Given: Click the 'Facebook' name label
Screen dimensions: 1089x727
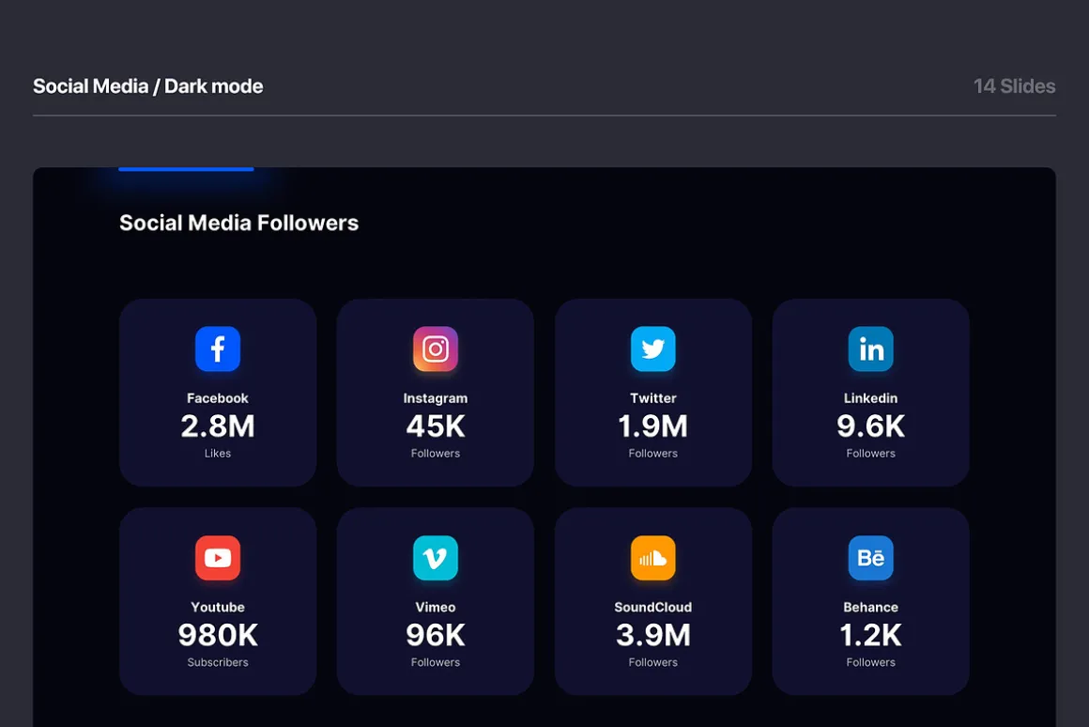Looking at the screenshot, I should pos(218,398).
